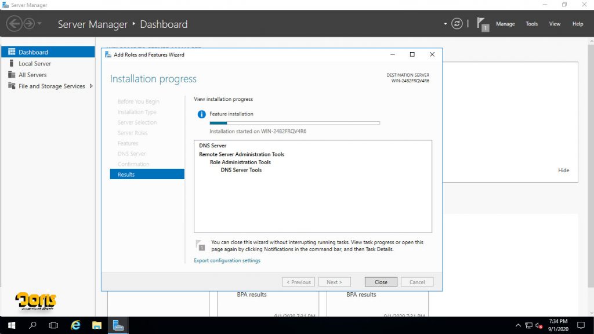The image size is (594, 334).
Task: Click the Close button in the wizard
Action: tap(381, 282)
